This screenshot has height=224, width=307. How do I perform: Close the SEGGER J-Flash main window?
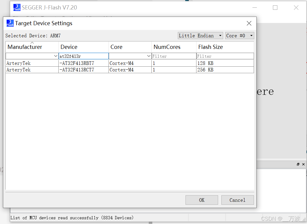click(x=296, y=7)
